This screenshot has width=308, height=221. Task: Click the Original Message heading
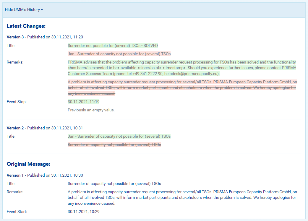coord(28,164)
